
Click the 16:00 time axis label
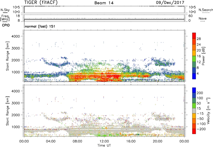tap(131, 141)
